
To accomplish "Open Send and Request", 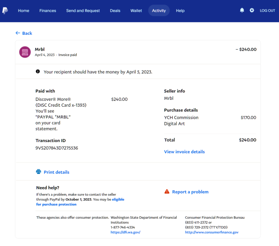I will click(x=83, y=11).
